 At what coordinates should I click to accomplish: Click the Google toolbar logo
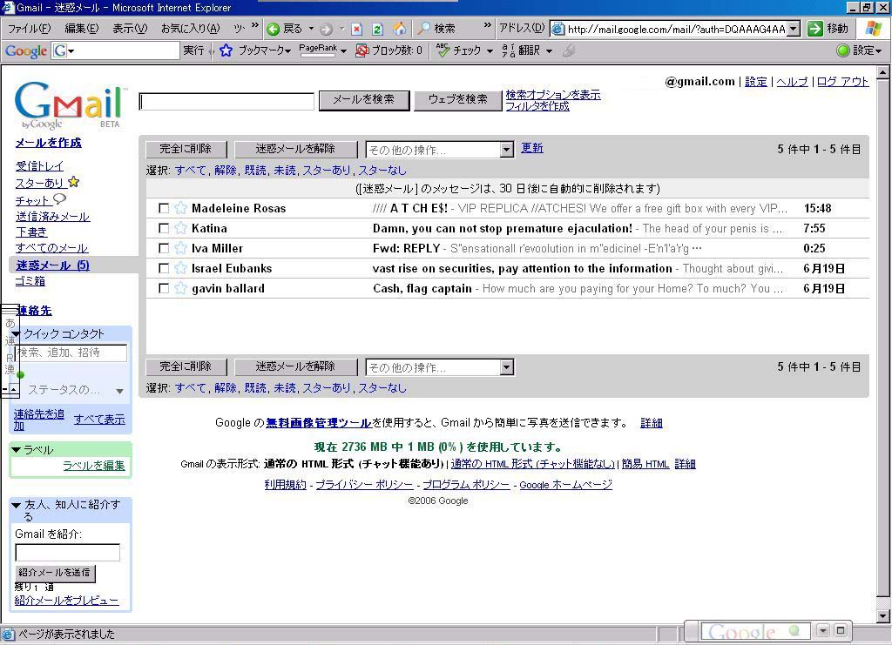coord(26,51)
